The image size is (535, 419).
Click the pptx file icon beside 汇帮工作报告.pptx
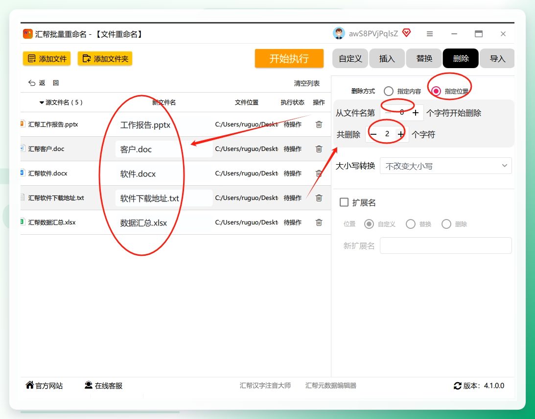click(23, 124)
